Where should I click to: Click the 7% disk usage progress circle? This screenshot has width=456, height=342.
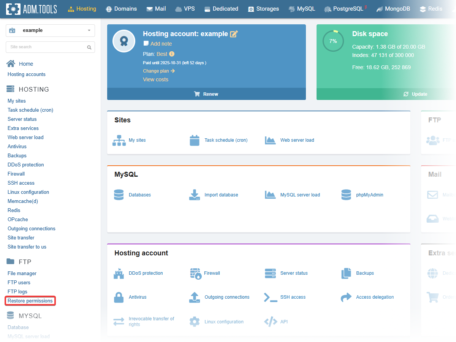pos(333,41)
